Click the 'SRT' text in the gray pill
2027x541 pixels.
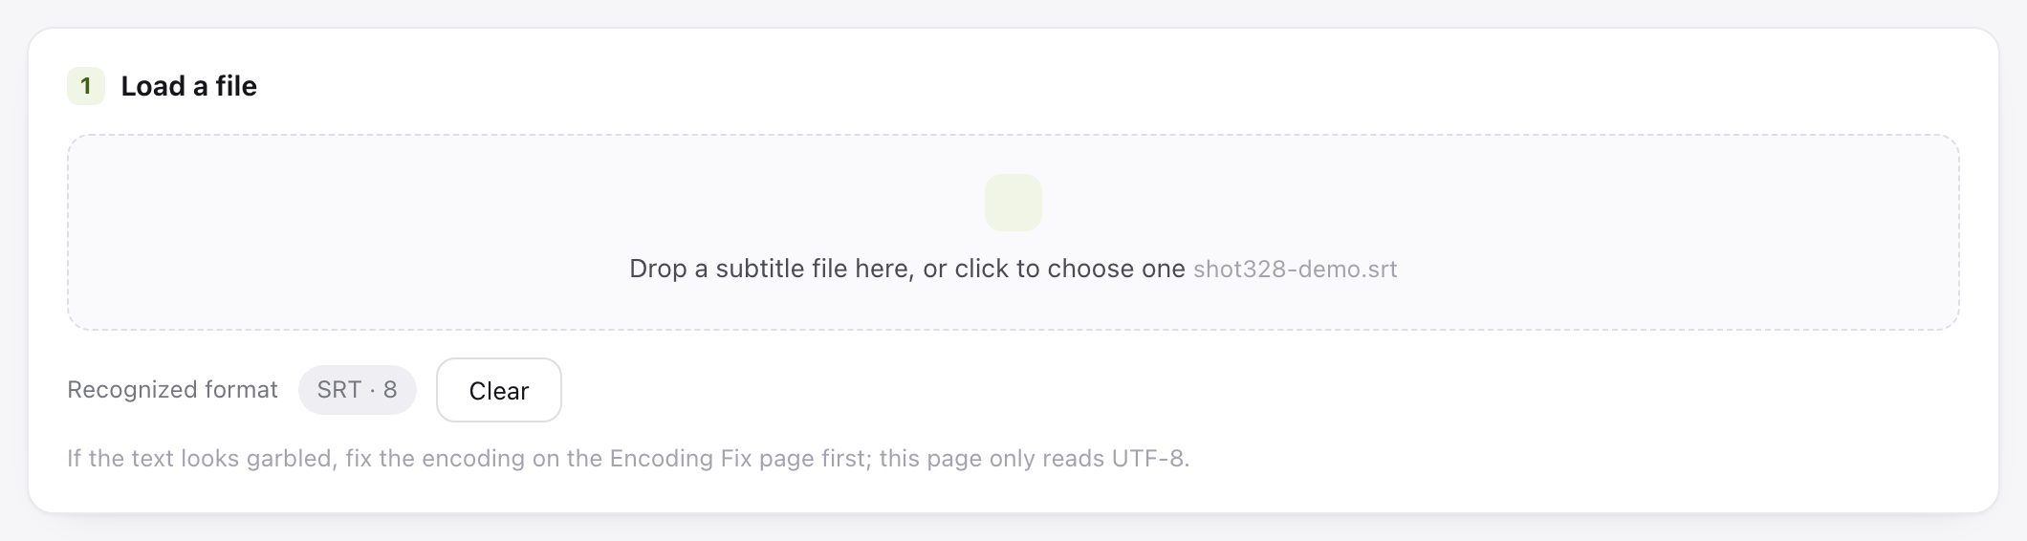338,390
